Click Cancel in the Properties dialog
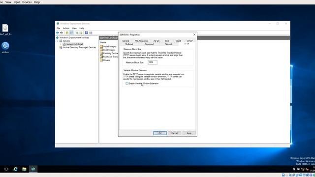Screen dimensions: 315x177 click(174, 133)
